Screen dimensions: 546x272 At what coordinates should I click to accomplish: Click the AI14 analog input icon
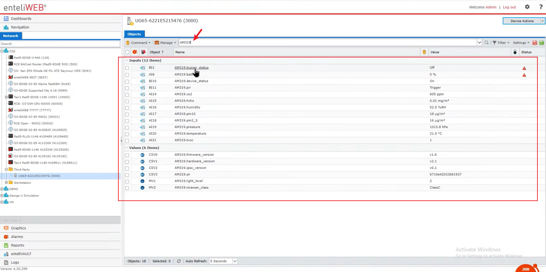pyautogui.click(x=142, y=94)
